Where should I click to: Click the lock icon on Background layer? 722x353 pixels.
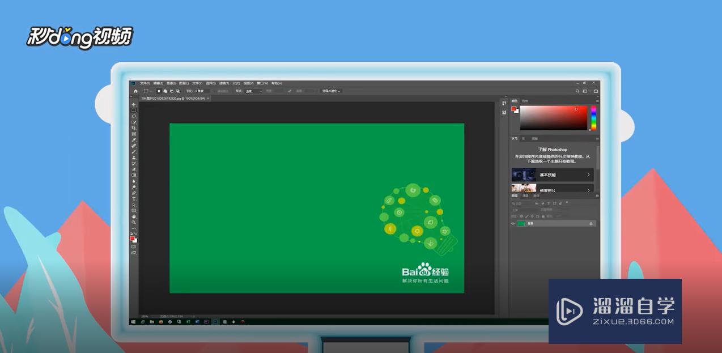591,223
